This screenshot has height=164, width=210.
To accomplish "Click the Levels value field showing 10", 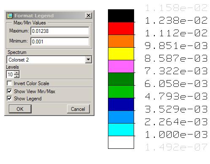I will click(10, 74).
